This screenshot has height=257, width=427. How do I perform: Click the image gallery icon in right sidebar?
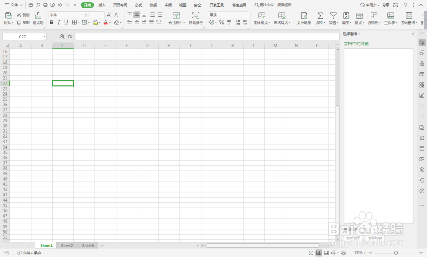coord(422,159)
